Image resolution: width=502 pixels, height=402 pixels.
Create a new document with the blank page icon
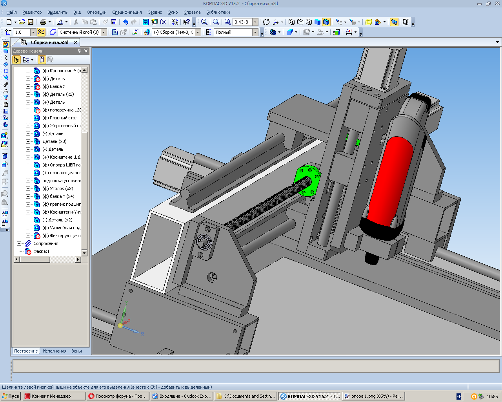(9, 22)
